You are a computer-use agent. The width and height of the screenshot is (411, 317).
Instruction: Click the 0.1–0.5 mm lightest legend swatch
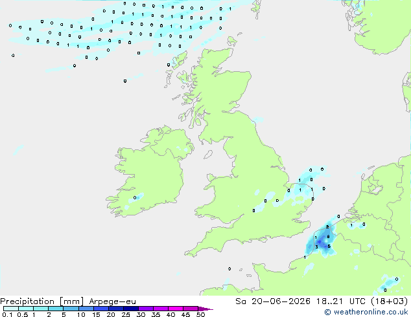tap(11, 309)
